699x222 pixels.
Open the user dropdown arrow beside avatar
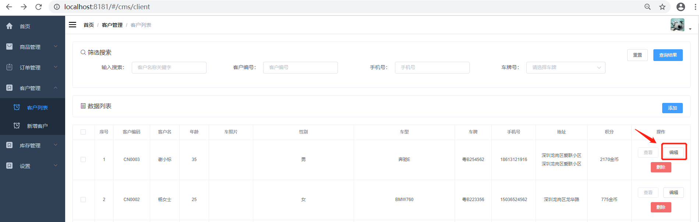(x=690, y=29)
